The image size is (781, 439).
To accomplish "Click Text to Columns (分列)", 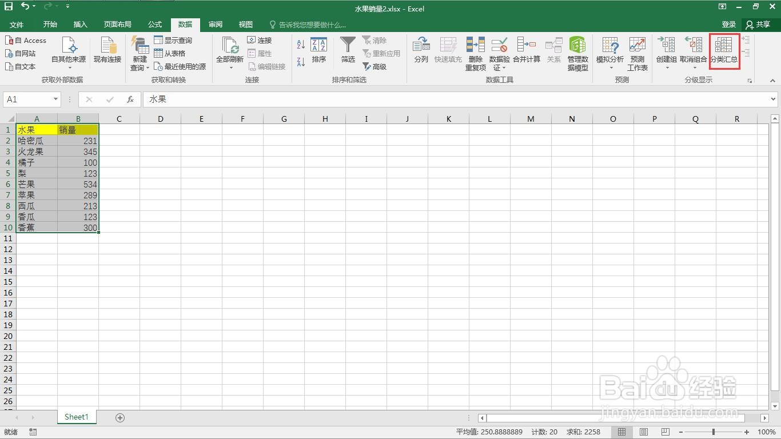I will [x=421, y=50].
